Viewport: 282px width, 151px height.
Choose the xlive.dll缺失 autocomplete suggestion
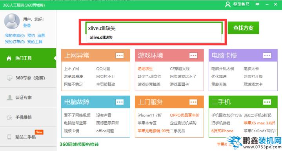(x=154, y=38)
